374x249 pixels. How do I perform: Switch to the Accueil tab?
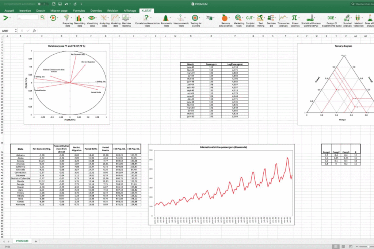pos(9,11)
